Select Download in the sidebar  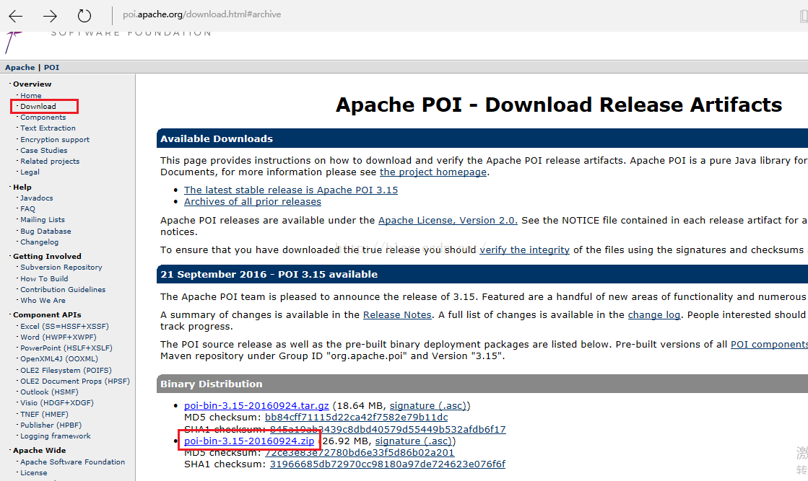click(38, 107)
